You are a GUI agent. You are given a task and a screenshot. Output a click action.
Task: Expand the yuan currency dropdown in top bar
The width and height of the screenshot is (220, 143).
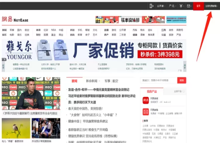tap(182, 6)
